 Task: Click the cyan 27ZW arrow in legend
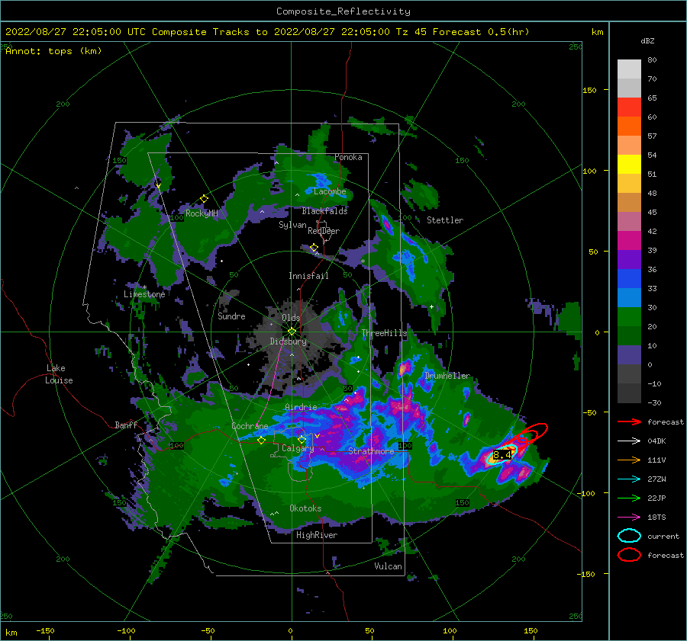[x=629, y=479]
